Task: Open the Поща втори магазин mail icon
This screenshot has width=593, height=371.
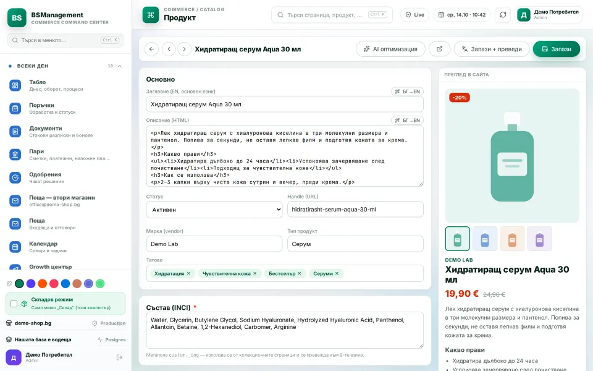Action: [15, 200]
